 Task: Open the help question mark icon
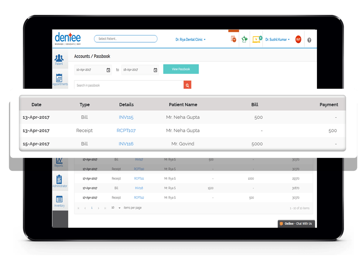coord(309,40)
